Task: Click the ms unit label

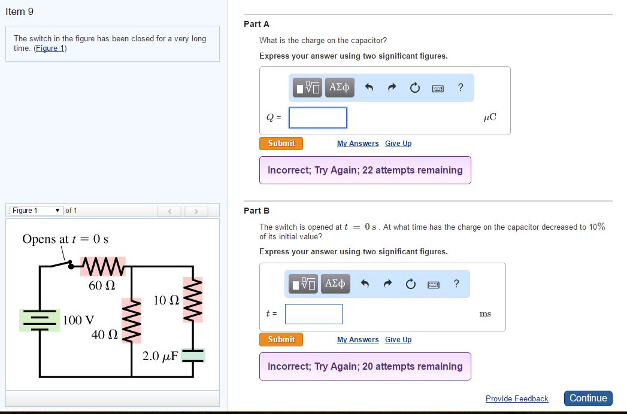Action: (x=485, y=313)
